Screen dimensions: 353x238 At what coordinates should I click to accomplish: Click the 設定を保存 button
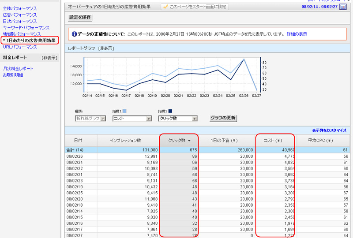point(80,17)
